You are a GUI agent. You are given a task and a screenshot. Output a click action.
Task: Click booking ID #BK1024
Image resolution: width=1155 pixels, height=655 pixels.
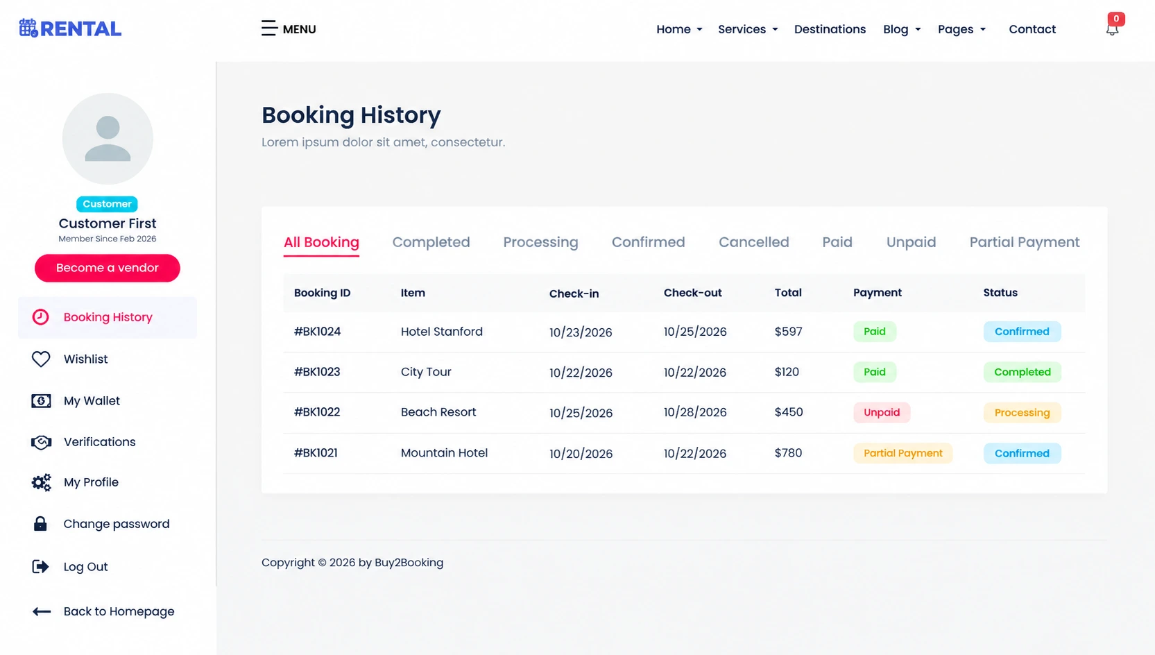[317, 332]
